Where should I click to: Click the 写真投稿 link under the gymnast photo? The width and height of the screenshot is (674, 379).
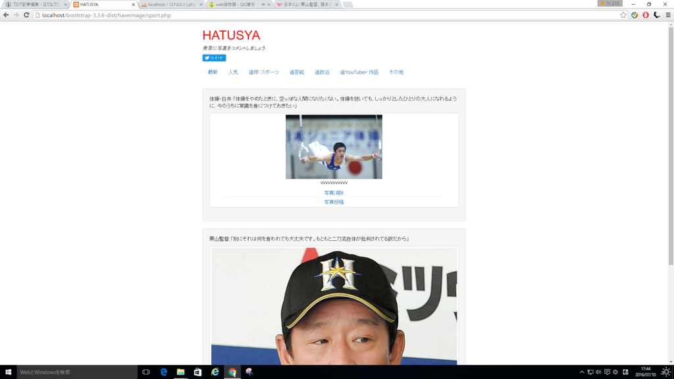tap(334, 202)
